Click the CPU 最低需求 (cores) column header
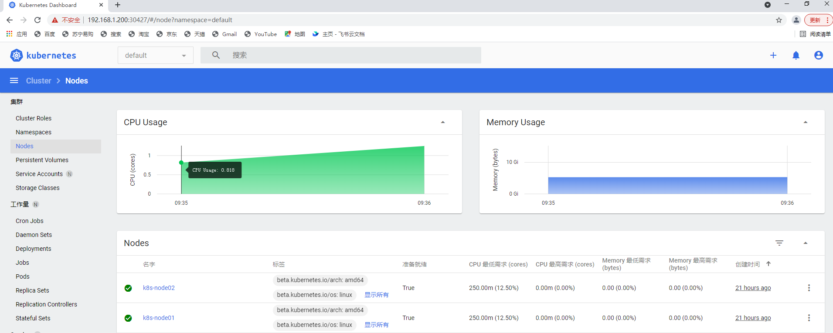The width and height of the screenshot is (833, 333). tap(498, 264)
